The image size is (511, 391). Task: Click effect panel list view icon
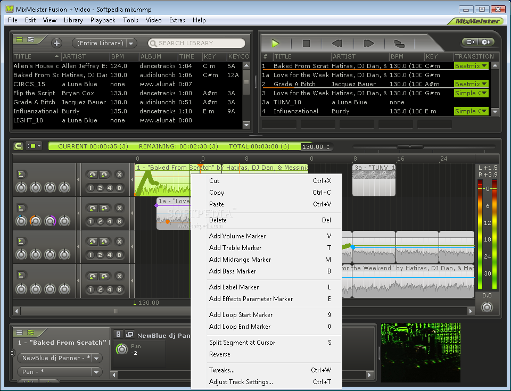click(x=20, y=332)
